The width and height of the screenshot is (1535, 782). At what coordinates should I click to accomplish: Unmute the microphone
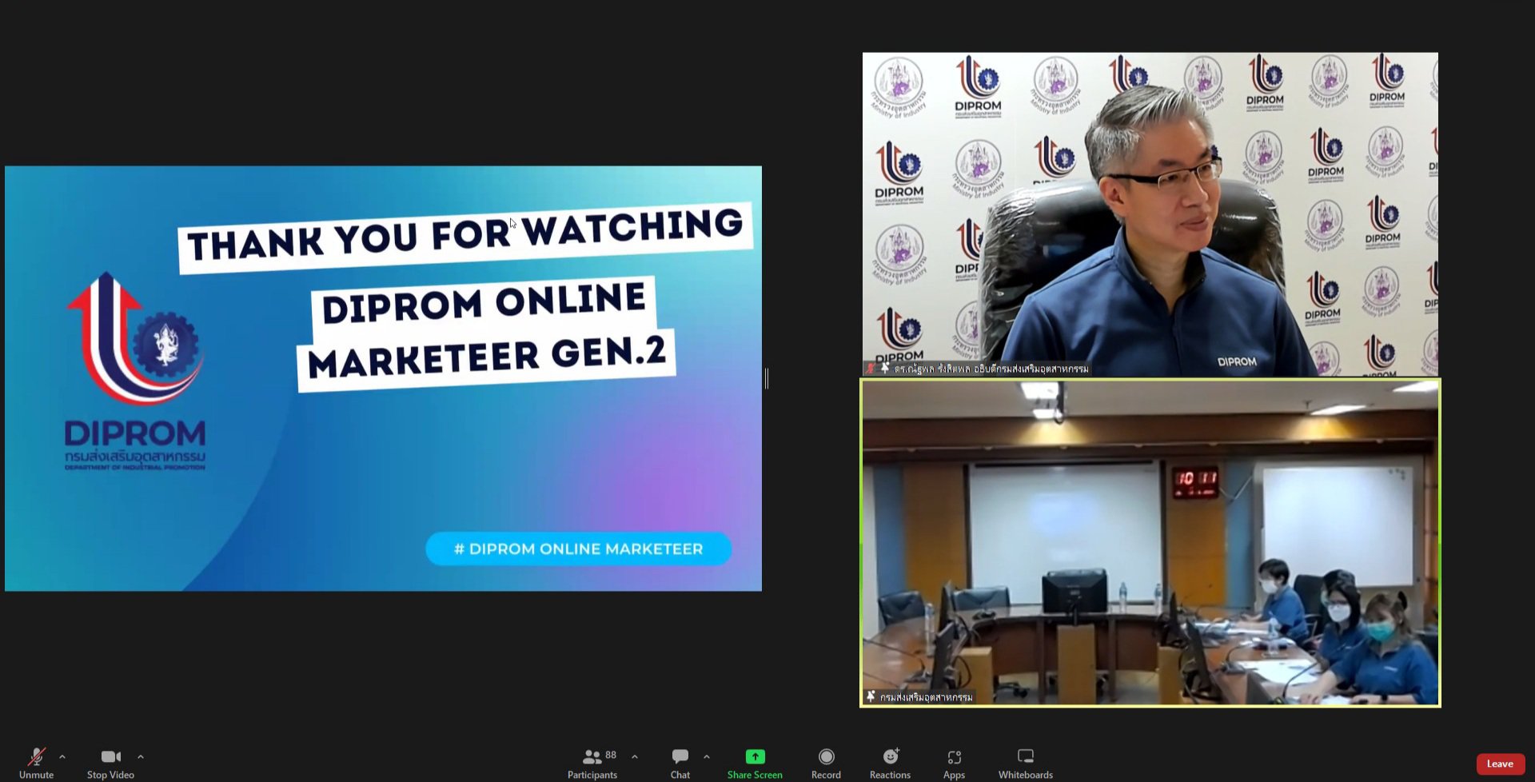coord(36,763)
